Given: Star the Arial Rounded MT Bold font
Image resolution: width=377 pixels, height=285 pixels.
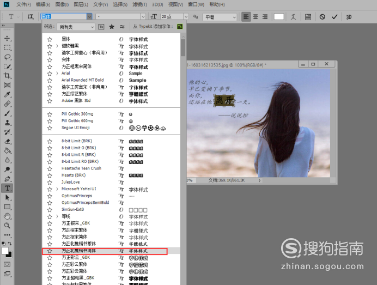Looking at the screenshot, I should click(50, 80).
